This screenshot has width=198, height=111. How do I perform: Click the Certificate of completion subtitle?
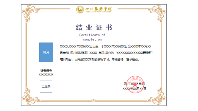pos(92,37)
